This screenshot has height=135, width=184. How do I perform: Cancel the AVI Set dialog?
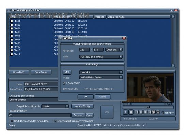103,97
